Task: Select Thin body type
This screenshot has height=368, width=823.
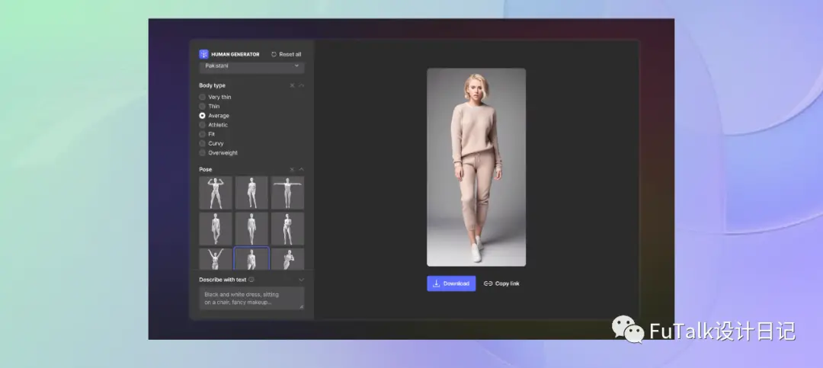Action: tap(210, 106)
